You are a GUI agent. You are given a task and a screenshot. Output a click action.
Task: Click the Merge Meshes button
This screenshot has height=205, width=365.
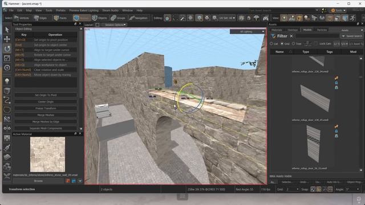(46, 115)
